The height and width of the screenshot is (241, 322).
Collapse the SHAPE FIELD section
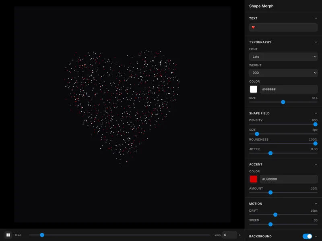point(316,113)
